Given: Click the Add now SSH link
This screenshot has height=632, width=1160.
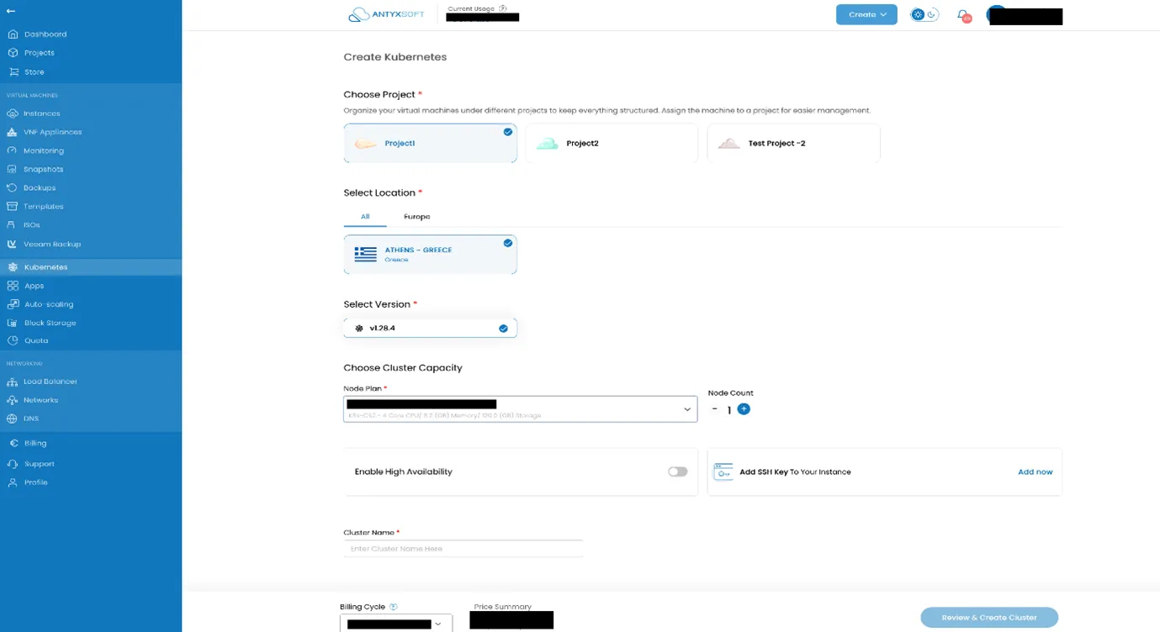Looking at the screenshot, I should coord(1035,472).
